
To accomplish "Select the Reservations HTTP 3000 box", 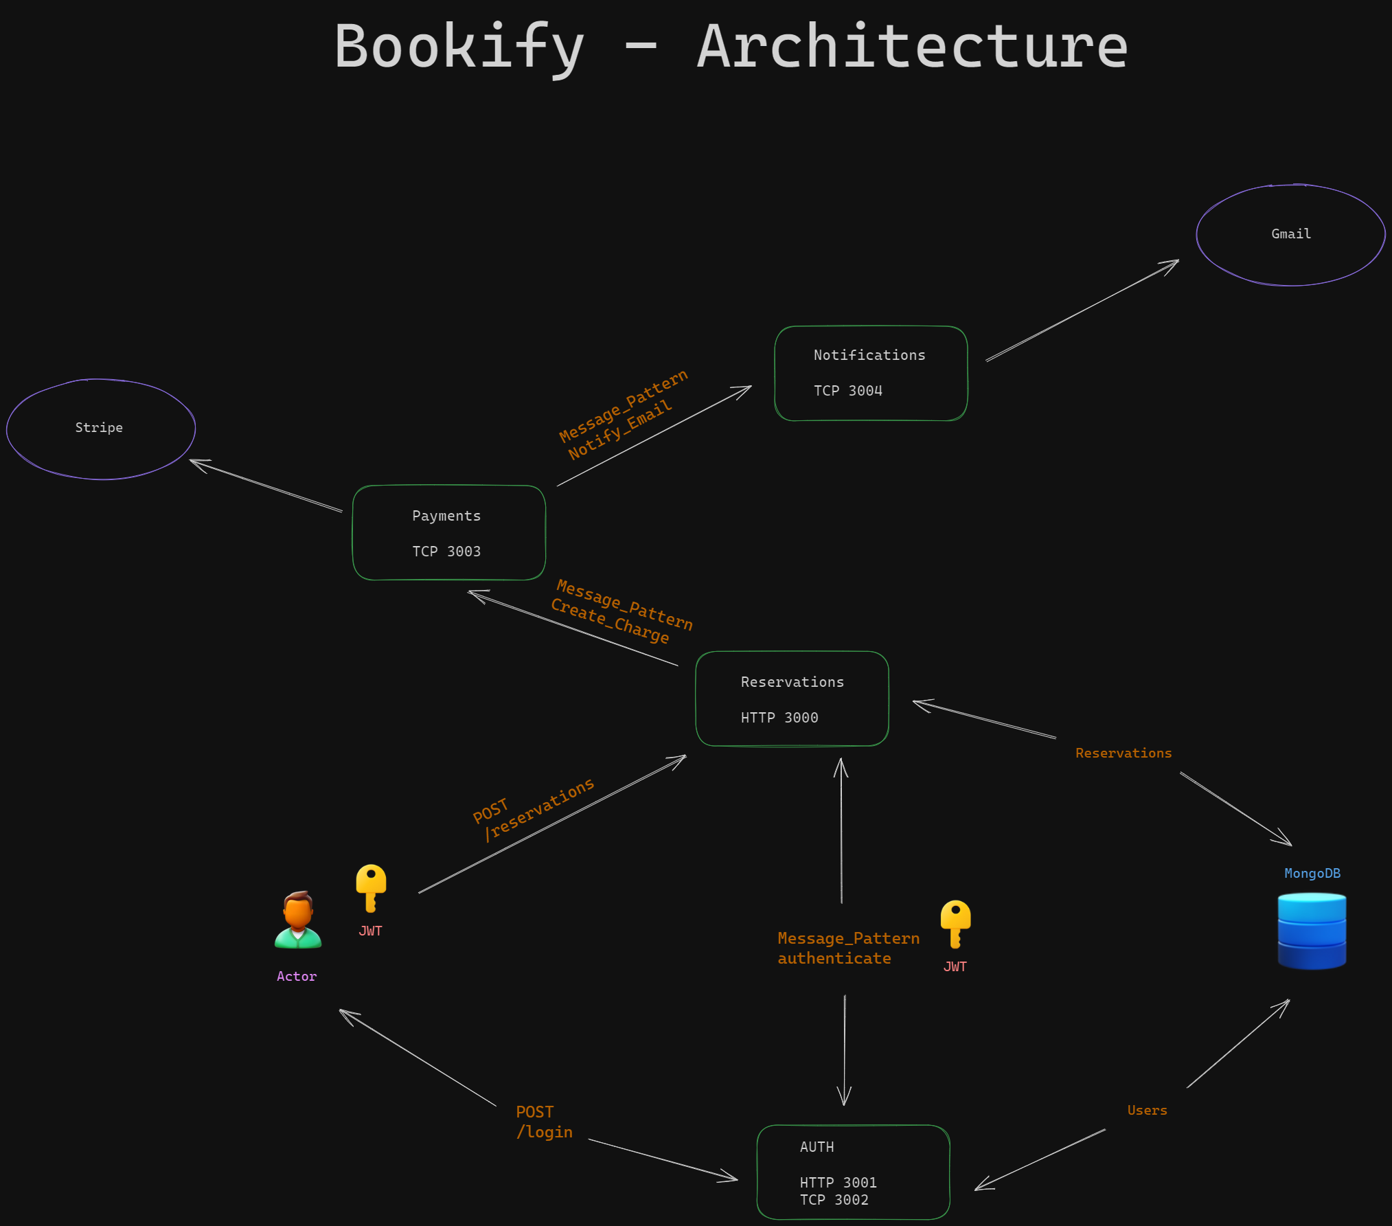I will coord(791,699).
